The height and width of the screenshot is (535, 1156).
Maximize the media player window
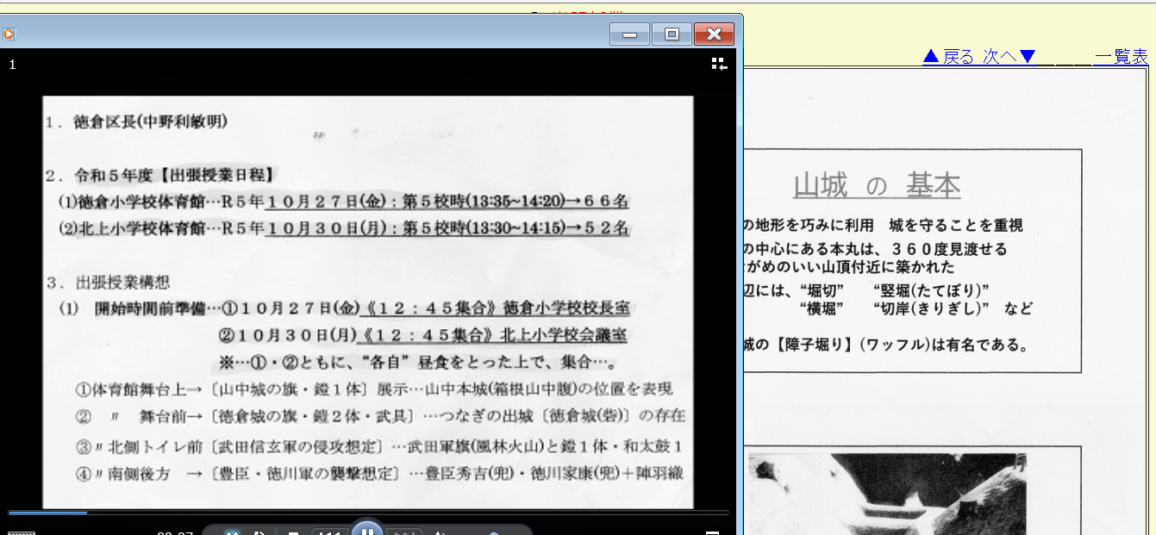click(672, 34)
